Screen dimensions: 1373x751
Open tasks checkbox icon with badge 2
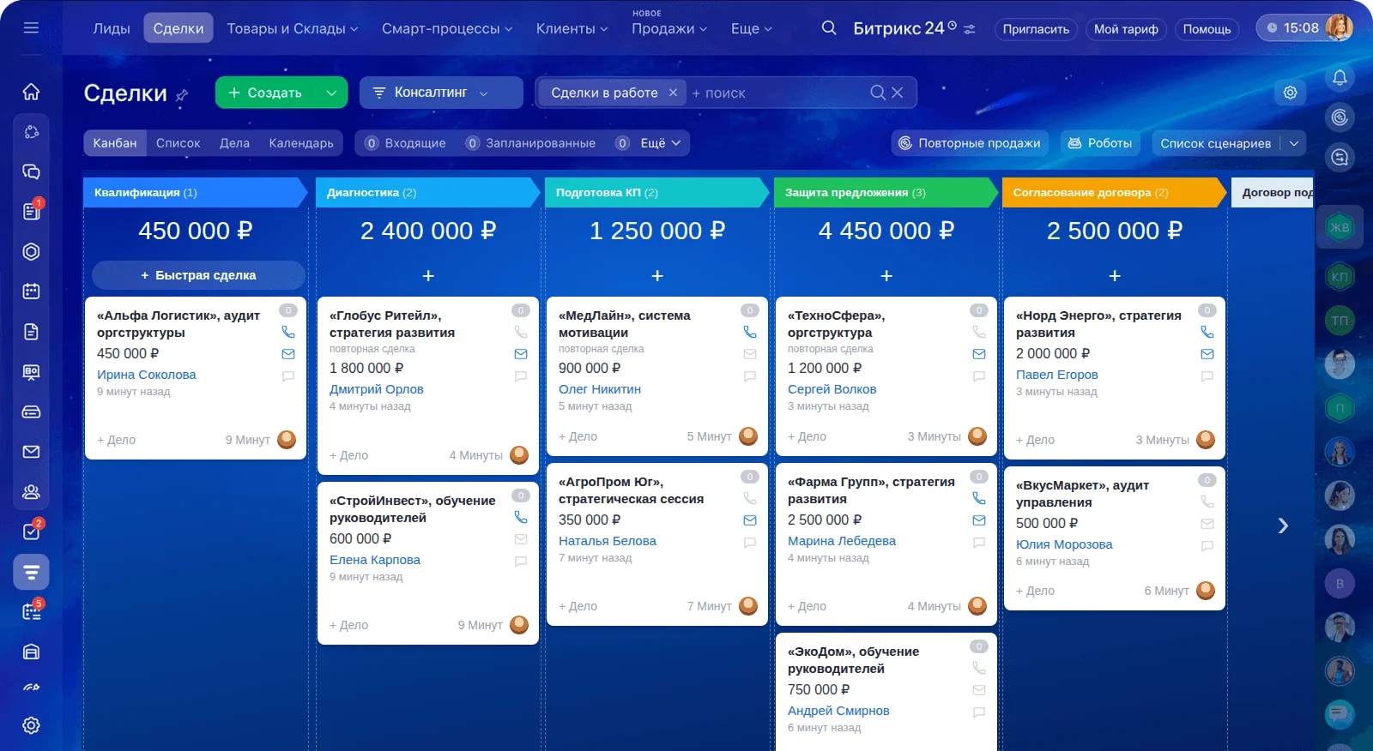pyautogui.click(x=31, y=532)
